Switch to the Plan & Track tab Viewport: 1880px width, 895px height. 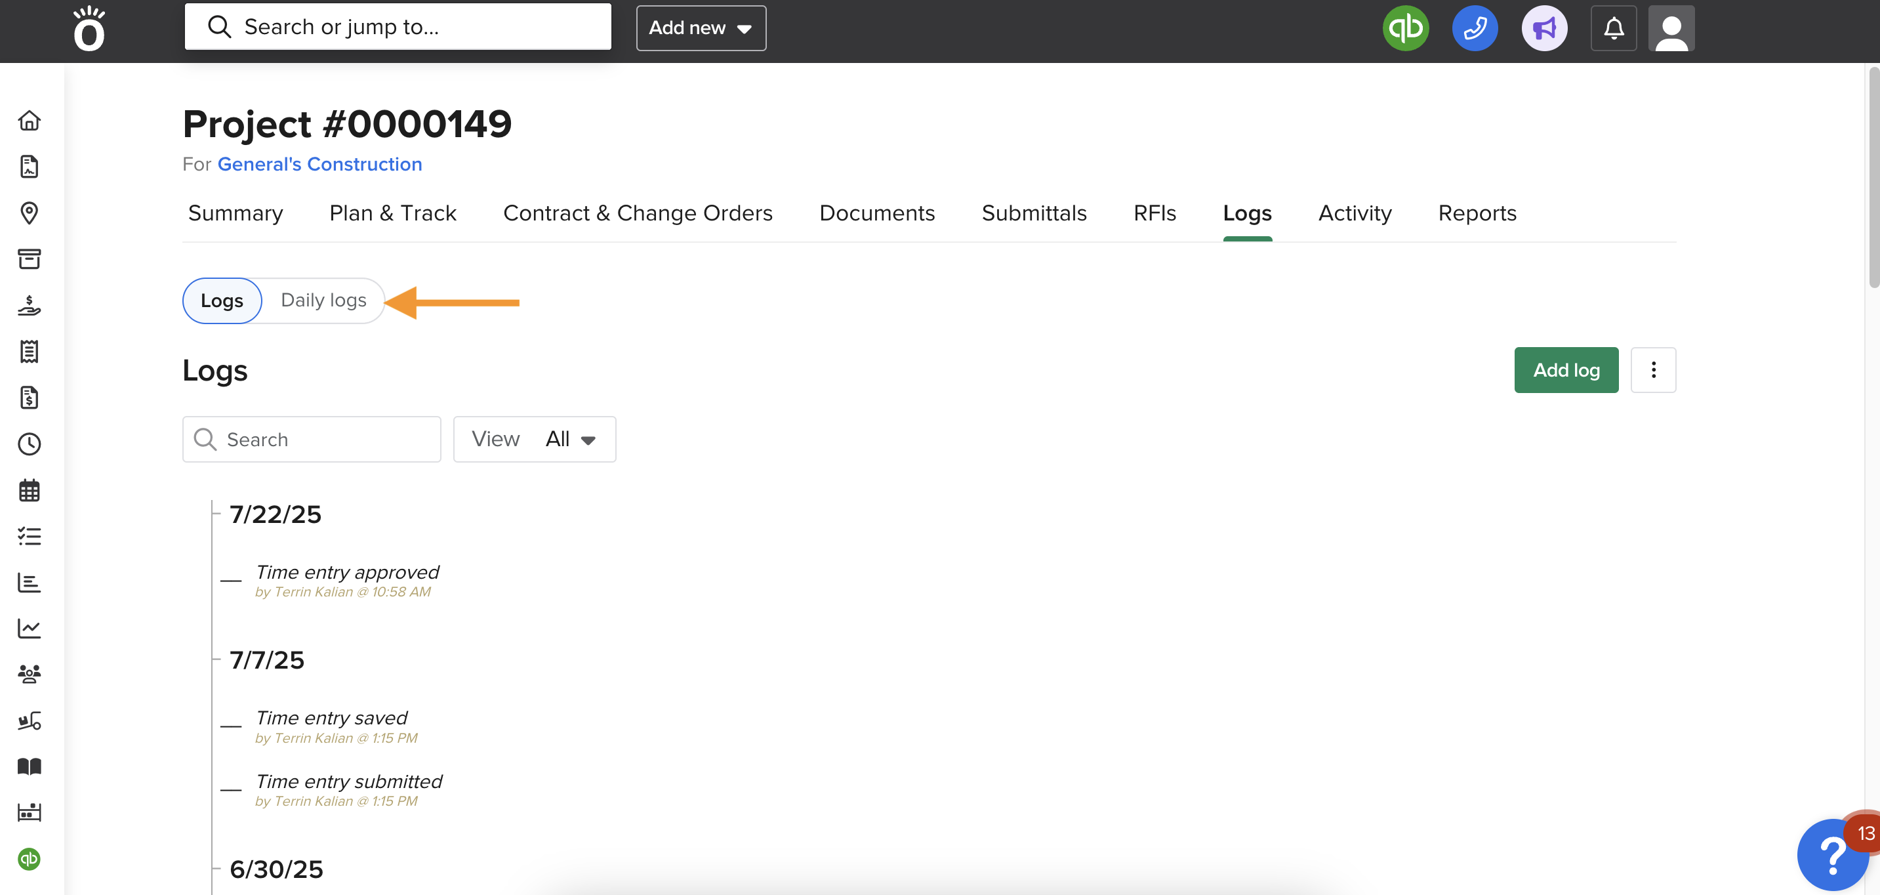tap(393, 213)
